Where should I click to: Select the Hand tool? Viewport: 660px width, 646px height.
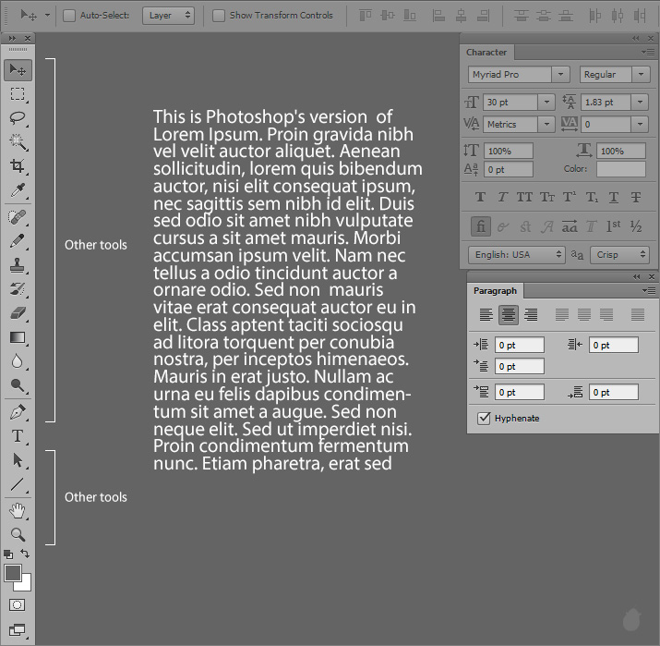point(18,510)
